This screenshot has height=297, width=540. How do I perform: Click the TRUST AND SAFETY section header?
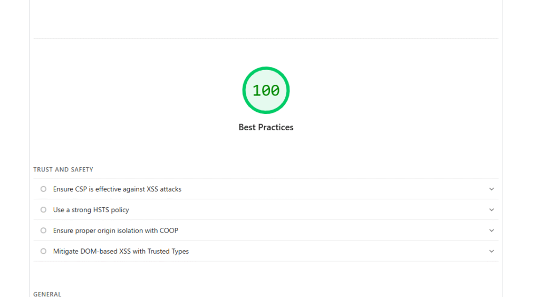pos(63,169)
